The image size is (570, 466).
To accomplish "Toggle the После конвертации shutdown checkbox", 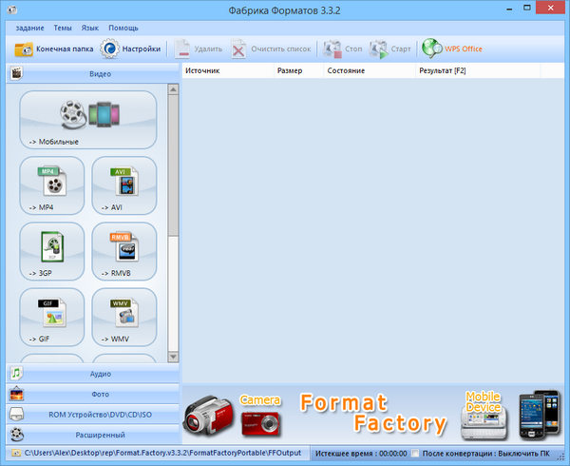I will [415, 454].
